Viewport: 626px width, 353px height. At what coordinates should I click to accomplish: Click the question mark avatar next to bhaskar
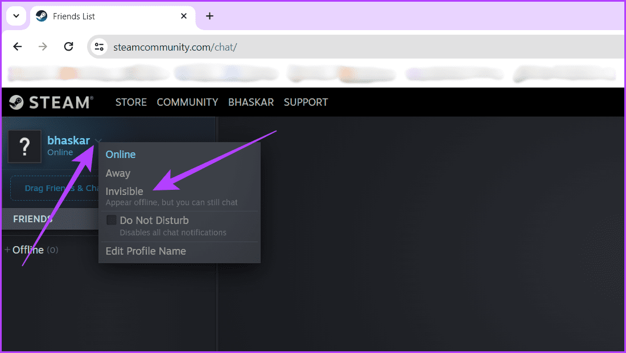pos(24,147)
